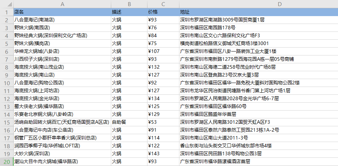Select row 1 header
Screen dimensions: 338x166
point(7,12)
